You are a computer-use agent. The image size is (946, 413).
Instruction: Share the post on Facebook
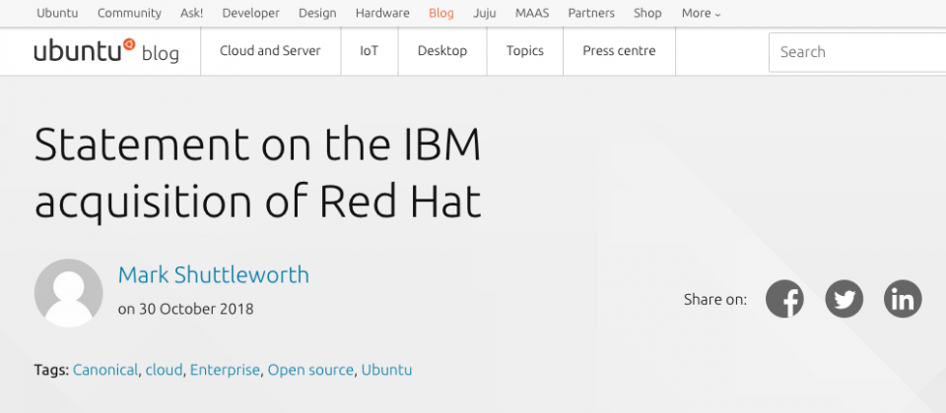coord(784,299)
